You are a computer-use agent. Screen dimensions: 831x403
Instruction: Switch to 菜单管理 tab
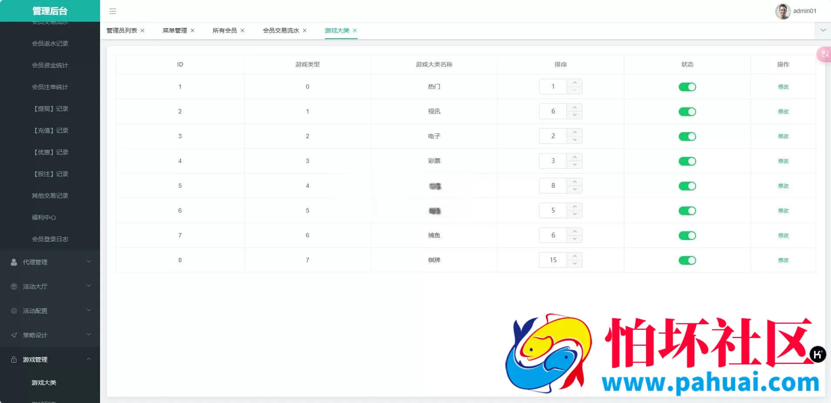(175, 30)
